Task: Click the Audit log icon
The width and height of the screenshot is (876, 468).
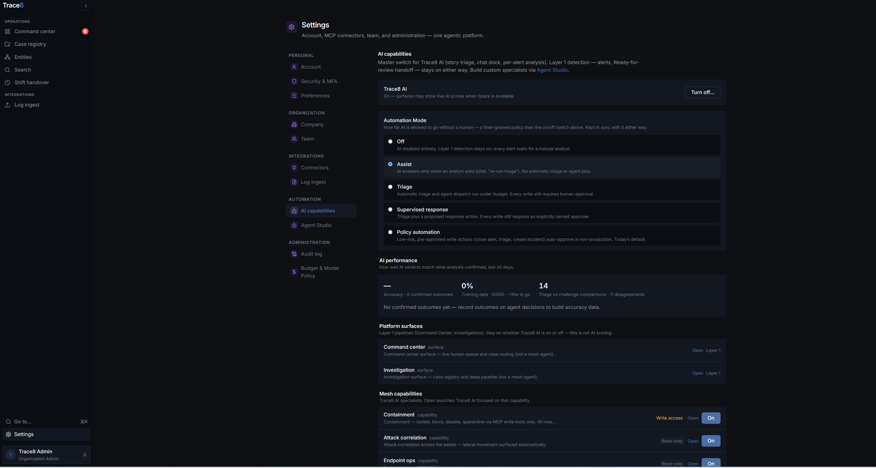Action: (294, 254)
